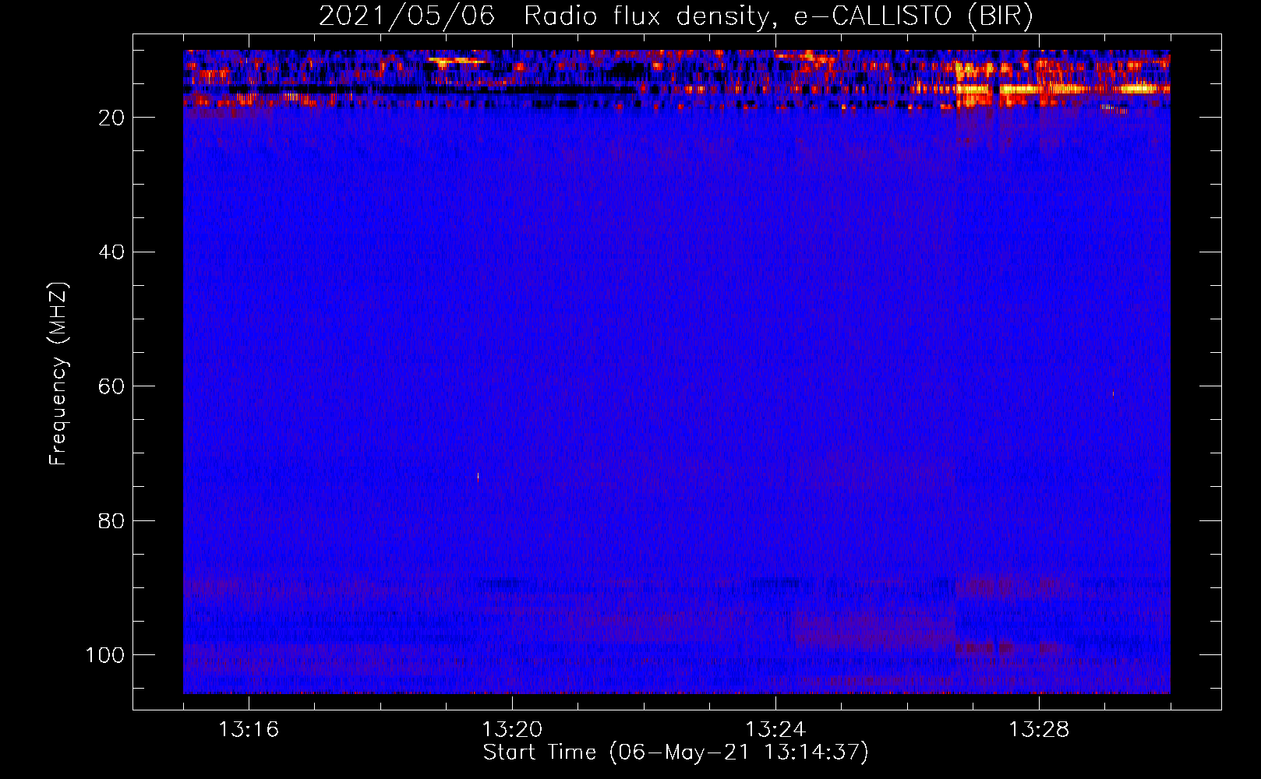Viewport: 1261px width, 779px height.
Task: Click the 13:28 time tick label
Action: click(1039, 730)
